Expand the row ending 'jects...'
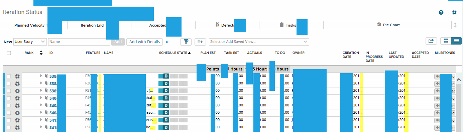 tap(41, 120)
